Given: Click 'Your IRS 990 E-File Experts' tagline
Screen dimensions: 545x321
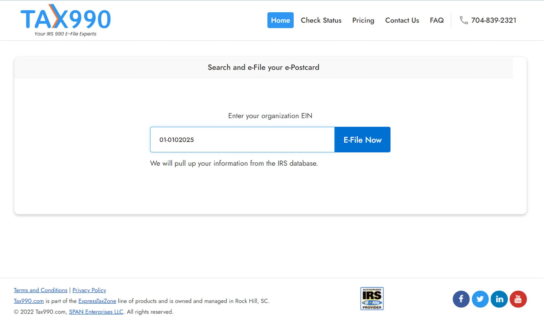Looking at the screenshot, I should click(x=65, y=34).
